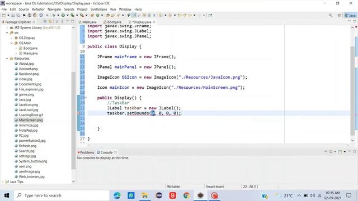The width and height of the screenshot is (358, 201).
Task: Show hidden system tray icons chevron
Action: 299,195
